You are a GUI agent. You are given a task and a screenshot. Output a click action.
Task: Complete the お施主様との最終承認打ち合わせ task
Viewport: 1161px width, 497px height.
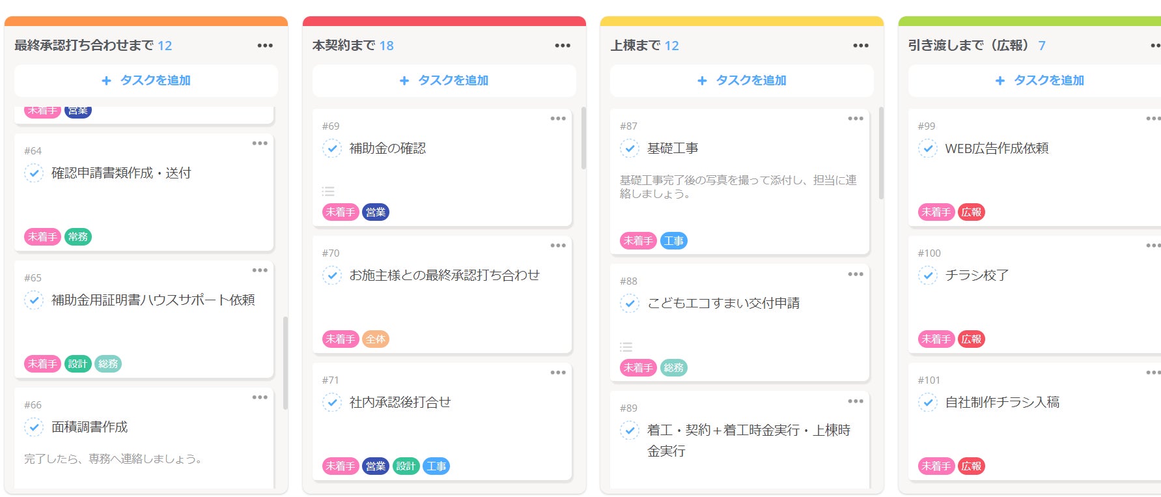332,276
